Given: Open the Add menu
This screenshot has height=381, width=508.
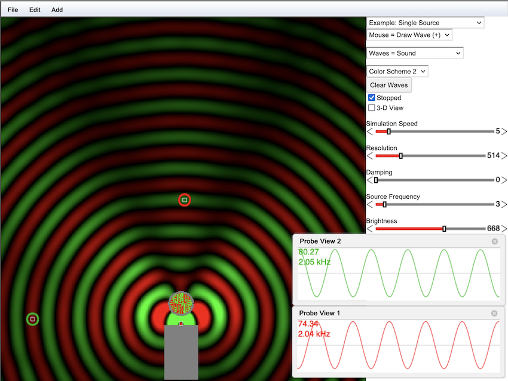Looking at the screenshot, I should 57,10.
